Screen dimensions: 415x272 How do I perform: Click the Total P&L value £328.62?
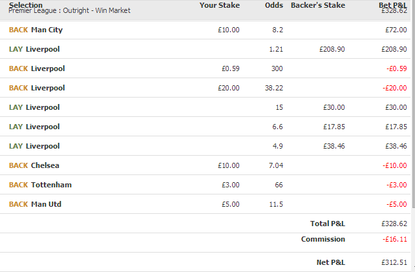[x=394, y=224]
